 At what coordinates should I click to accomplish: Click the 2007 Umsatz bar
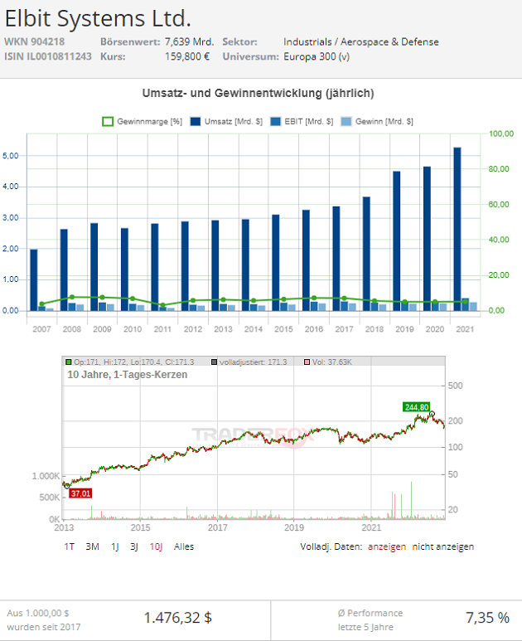pos(34,280)
